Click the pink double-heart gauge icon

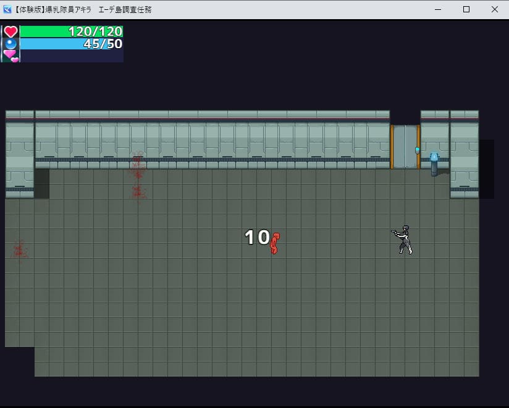[11, 56]
